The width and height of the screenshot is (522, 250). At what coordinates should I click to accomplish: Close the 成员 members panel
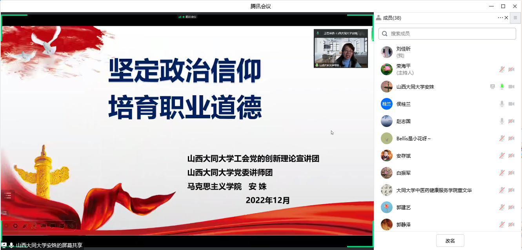(506, 18)
